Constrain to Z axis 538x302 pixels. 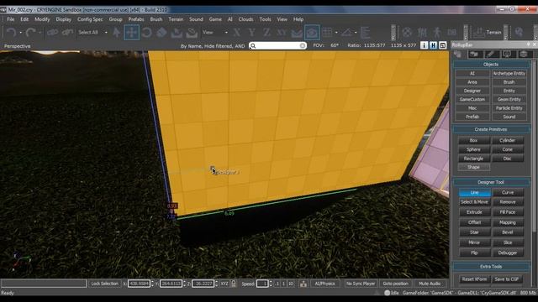click(266, 33)
